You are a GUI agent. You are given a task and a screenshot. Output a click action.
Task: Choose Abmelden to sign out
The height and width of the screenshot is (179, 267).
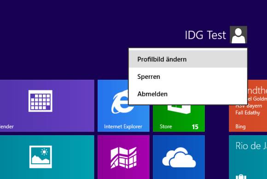tap(188, 94)
